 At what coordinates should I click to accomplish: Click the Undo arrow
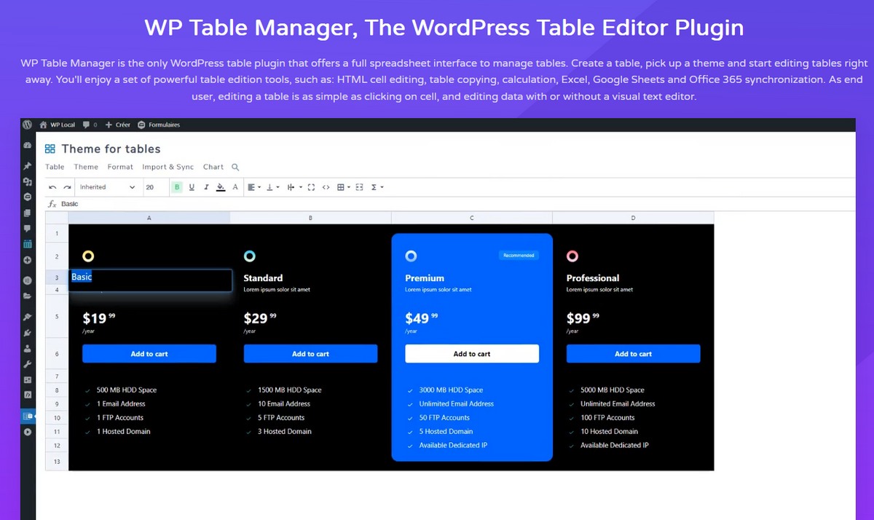pyautogui.click(x=52, y=187)
